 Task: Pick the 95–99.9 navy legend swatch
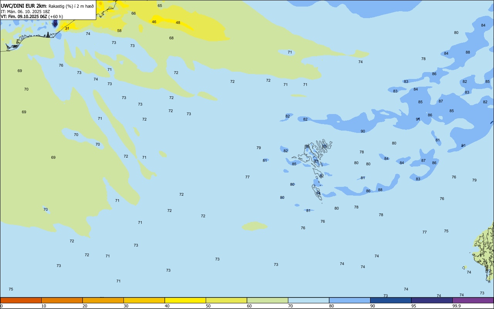(432, 300)
